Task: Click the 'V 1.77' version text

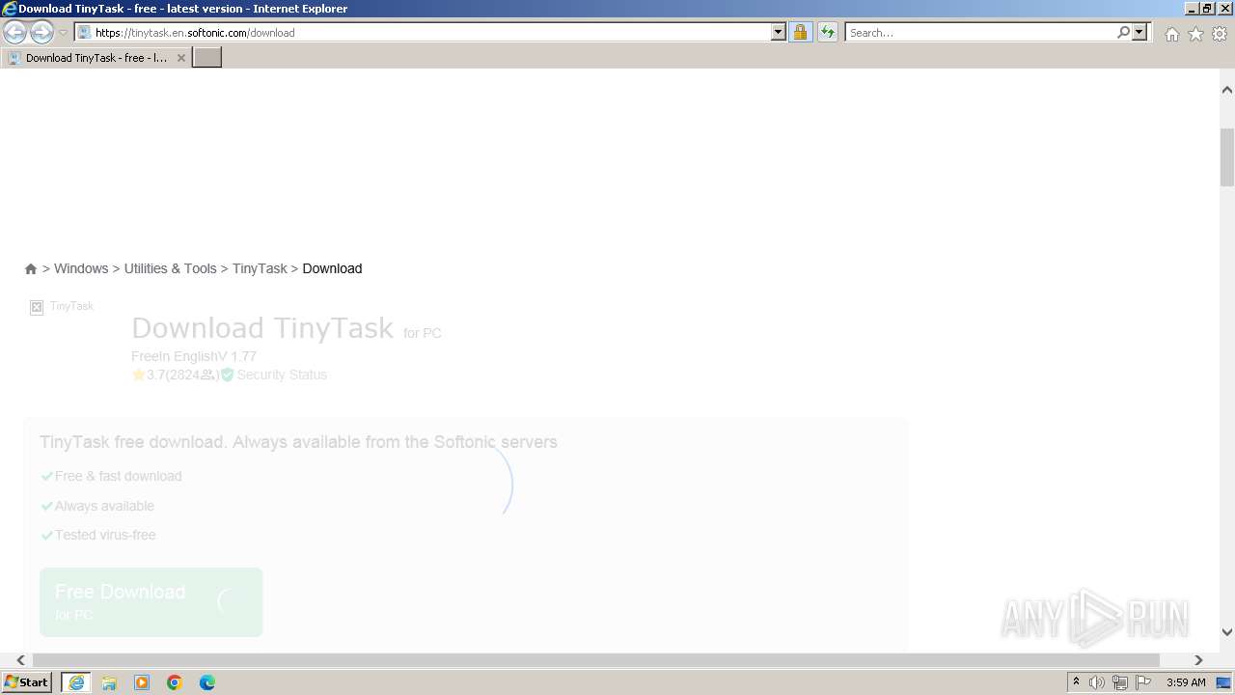Action: pyautogui.click(x=237, y=356)
